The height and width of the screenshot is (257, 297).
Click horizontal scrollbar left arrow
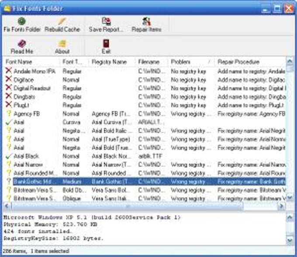(7, 206)
